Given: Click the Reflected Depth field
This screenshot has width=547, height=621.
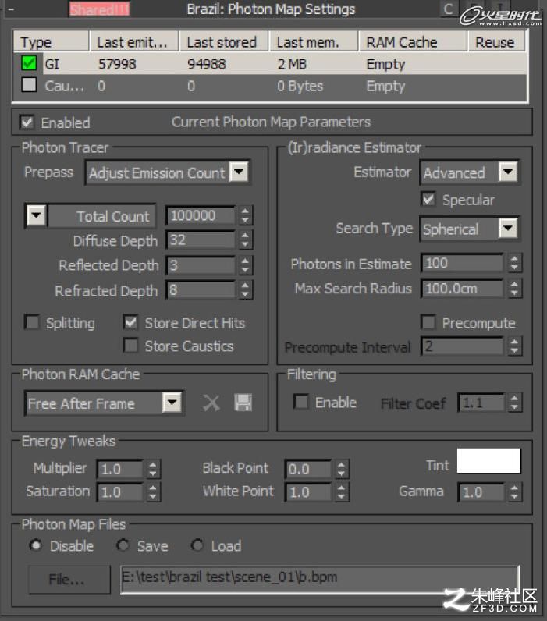Looking at the screenshot, I should coord(201,265).
